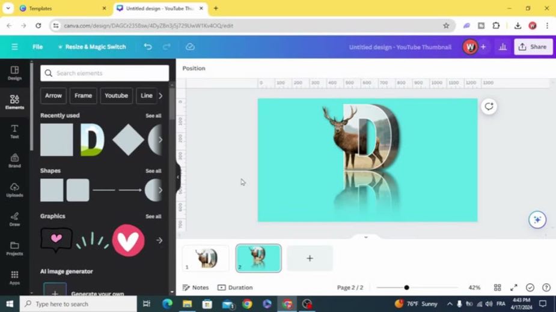Screen dimensions: 556x312
Task: Reload the browser page
Action: [x=38, y=25]
